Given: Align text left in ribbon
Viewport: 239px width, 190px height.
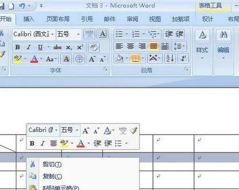Looking at the screenshot, I should point(119,46).
